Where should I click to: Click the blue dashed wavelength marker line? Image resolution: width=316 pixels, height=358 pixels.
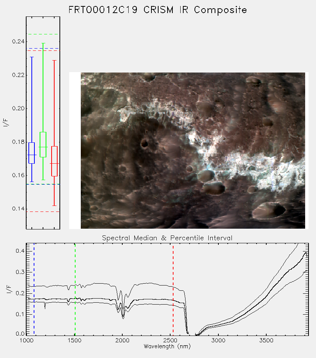(34, 289)
